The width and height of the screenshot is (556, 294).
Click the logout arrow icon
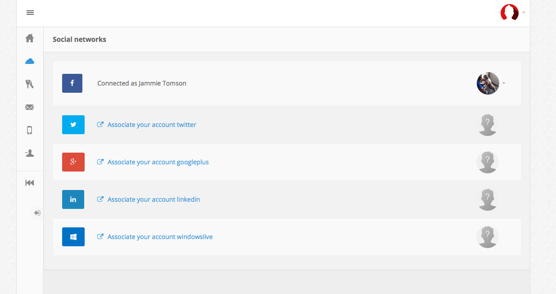pos(37,213)
